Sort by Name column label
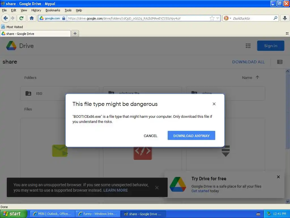290x218 pixels. (x=247, y=77)
